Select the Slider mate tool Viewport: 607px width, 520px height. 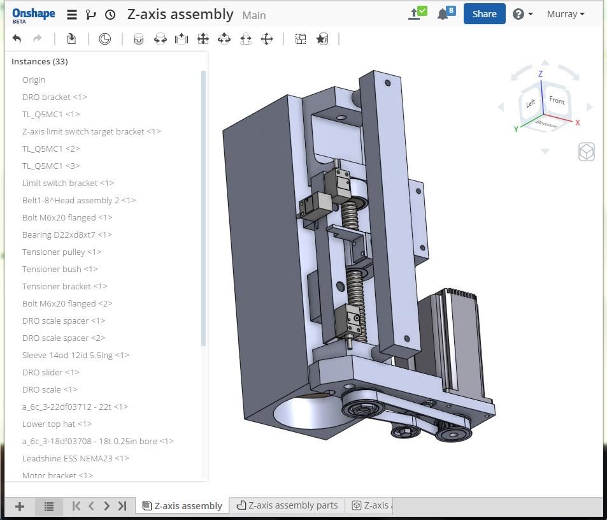tap(182, 39)
